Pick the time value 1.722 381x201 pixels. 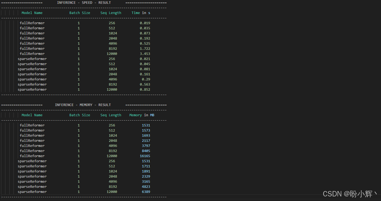pos(145,49)
